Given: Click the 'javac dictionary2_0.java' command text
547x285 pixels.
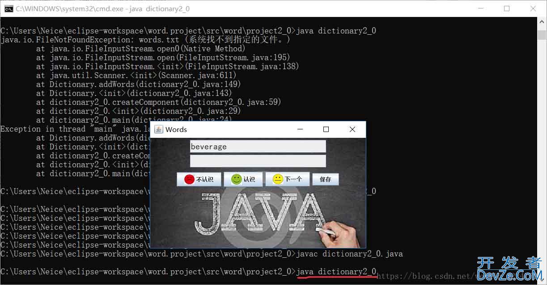Looking at the screenshot, I should pyautogui.click(x=349, y=254).
